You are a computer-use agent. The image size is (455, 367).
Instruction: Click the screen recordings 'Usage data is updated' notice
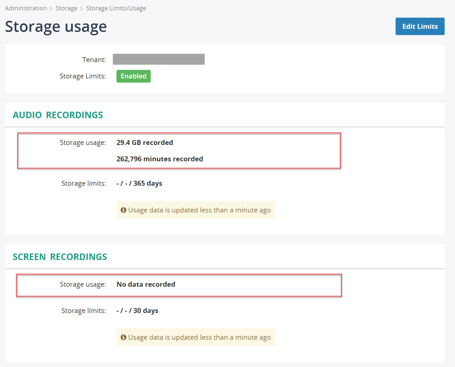[x=196, y=337]
